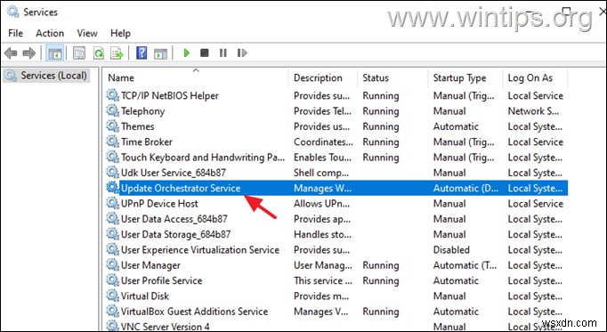
Task: Select the Themes service name
Action: pyautogui.click(x=137, y=126)
